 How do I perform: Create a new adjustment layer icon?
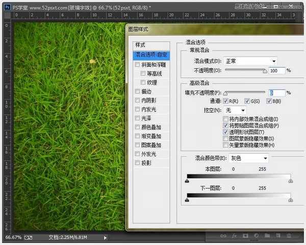(x=256, y=237)
